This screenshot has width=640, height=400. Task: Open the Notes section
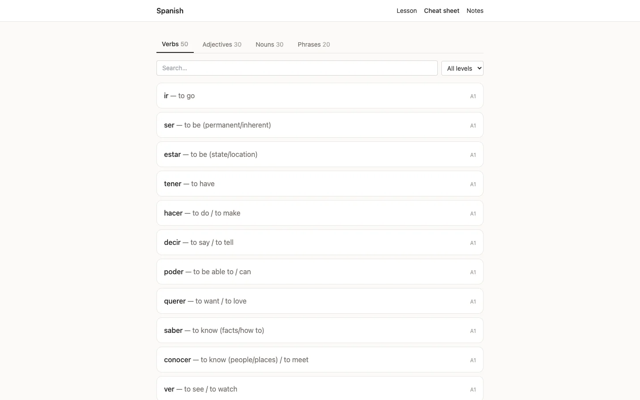coord(474,11)
